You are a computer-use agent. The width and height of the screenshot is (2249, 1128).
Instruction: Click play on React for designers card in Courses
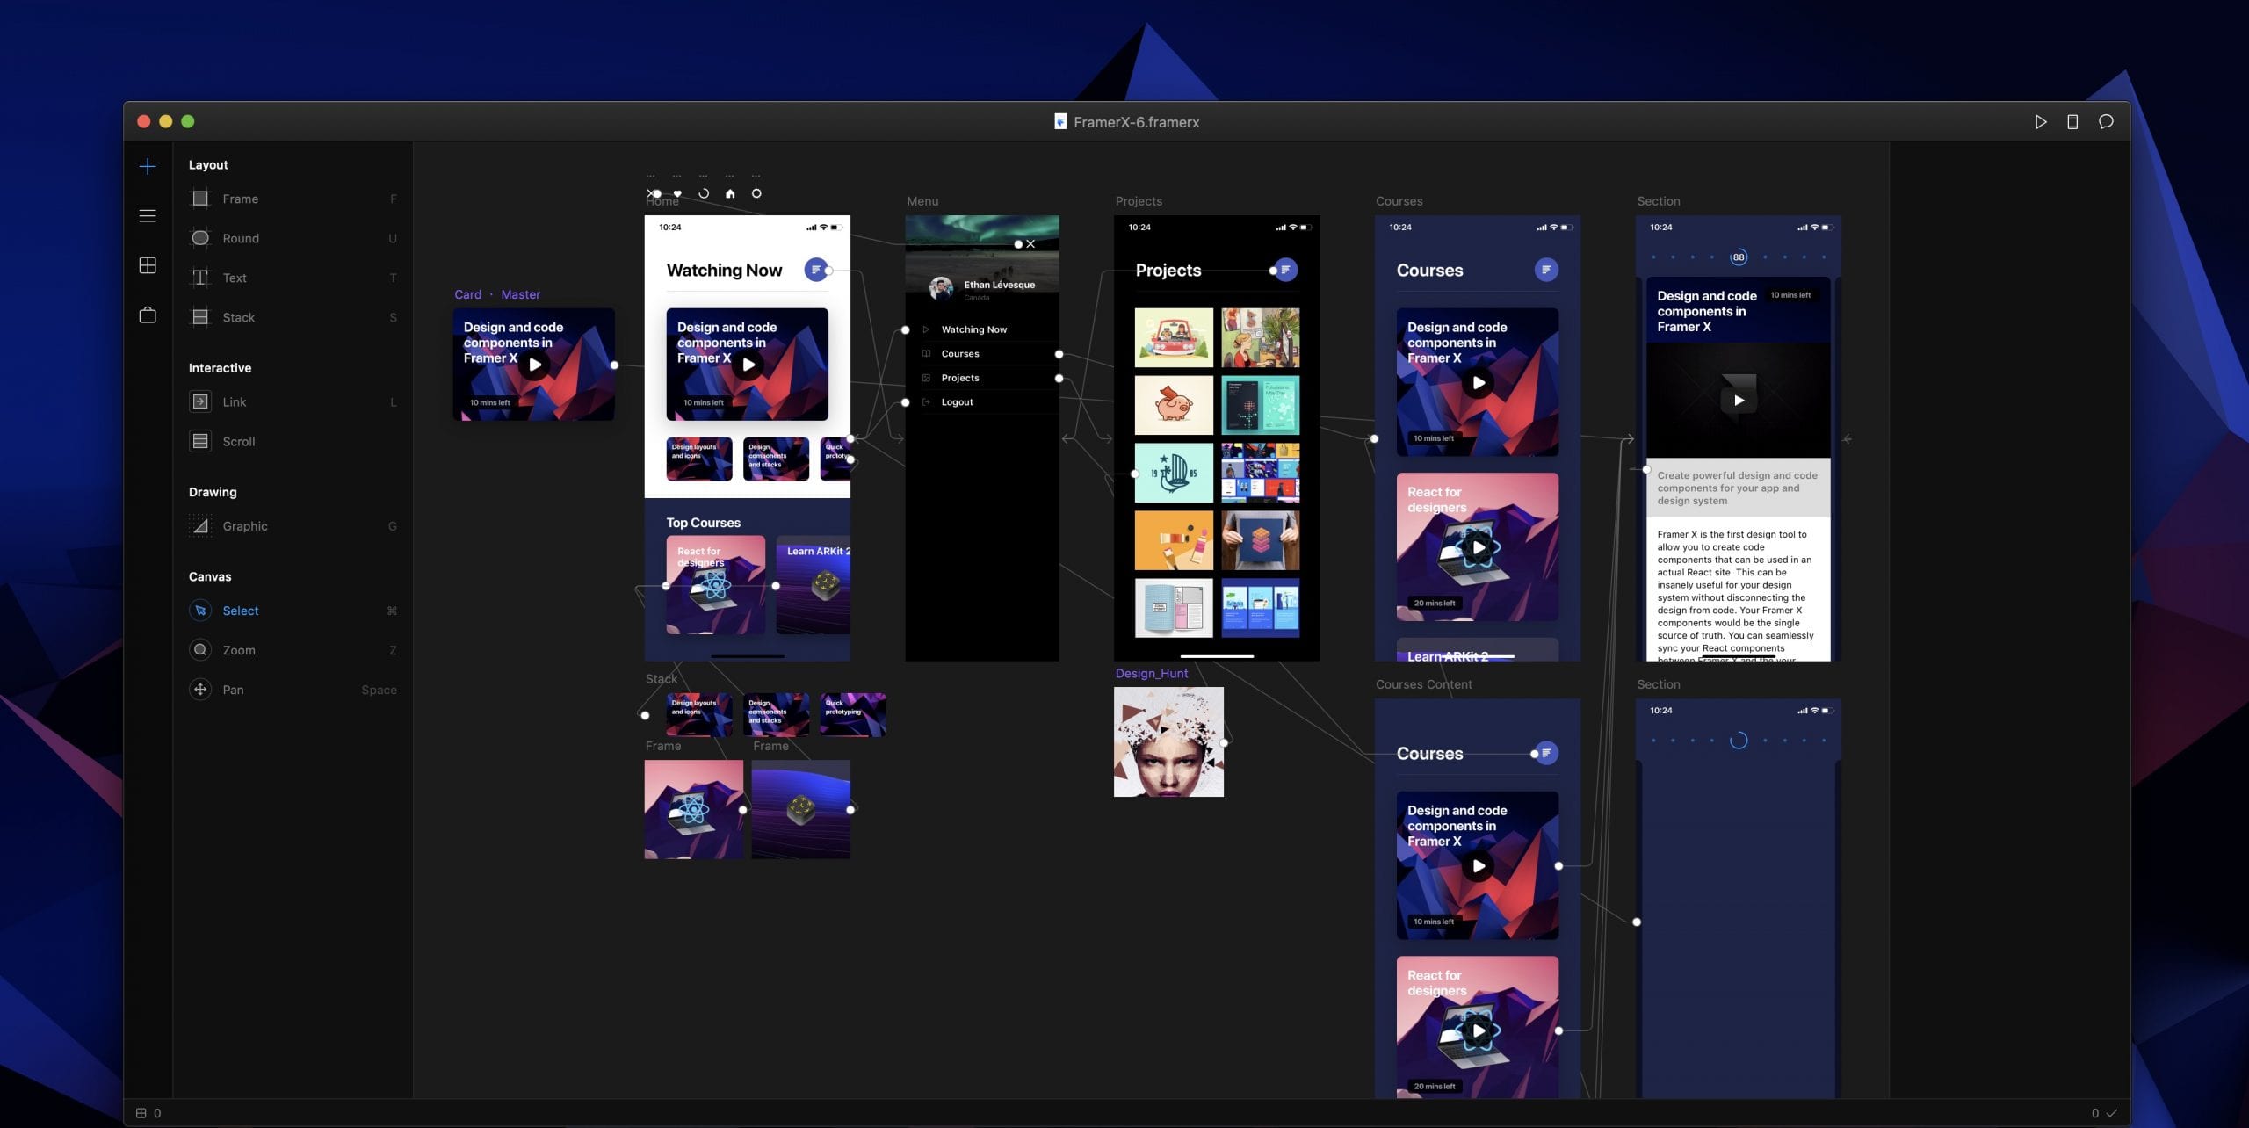click(x=1479, y=547)
